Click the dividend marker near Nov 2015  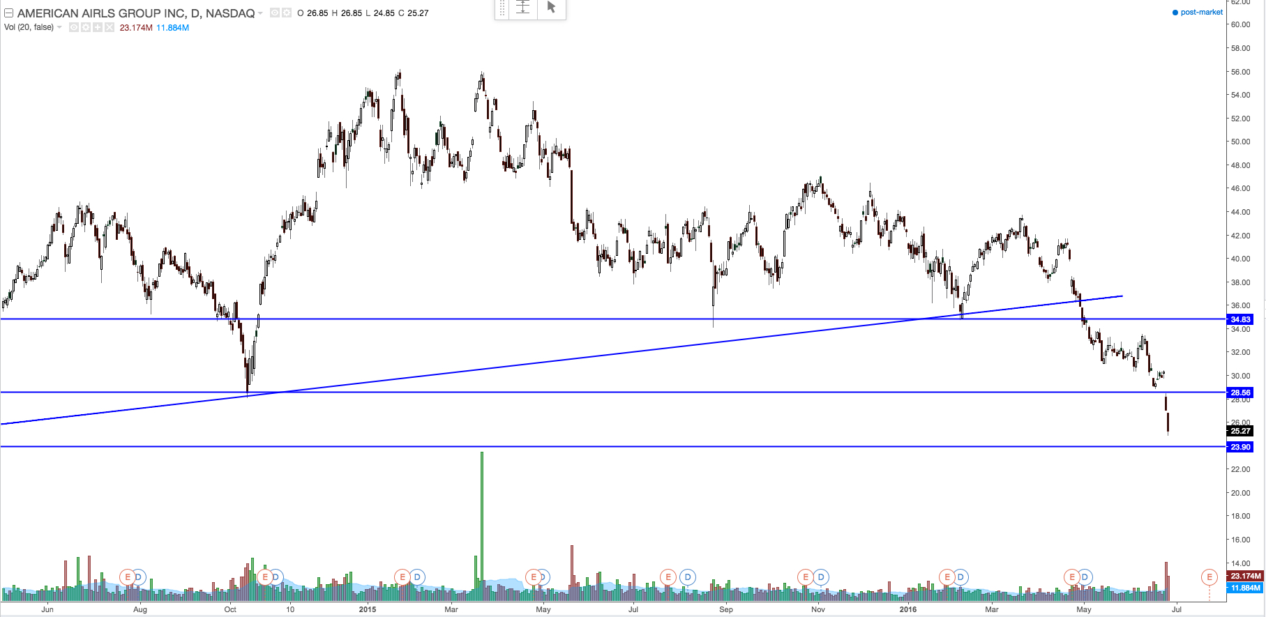pos(821,577)
